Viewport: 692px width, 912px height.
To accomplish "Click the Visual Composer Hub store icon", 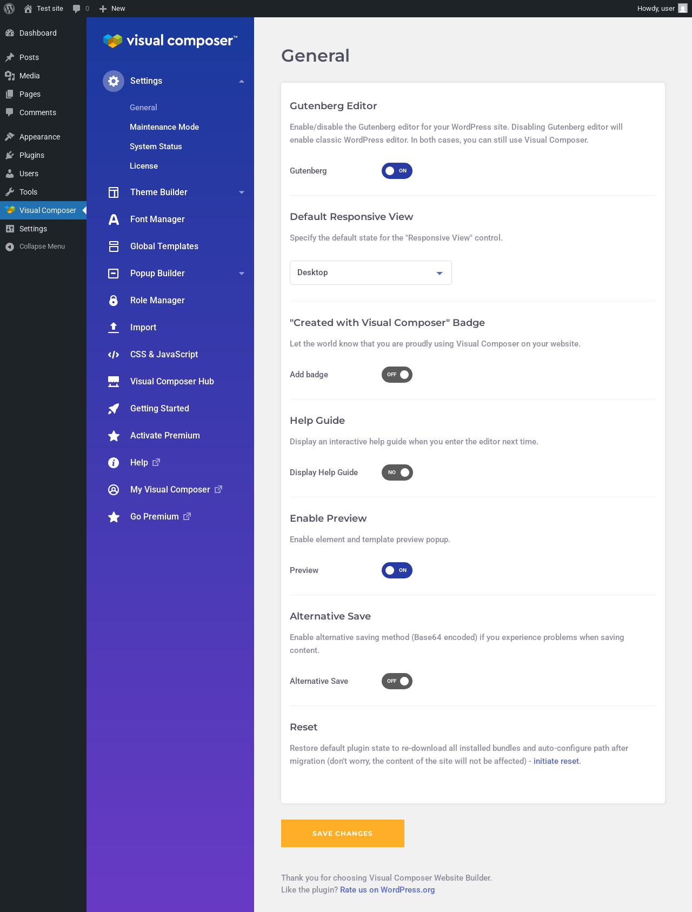I will (114, 382).
